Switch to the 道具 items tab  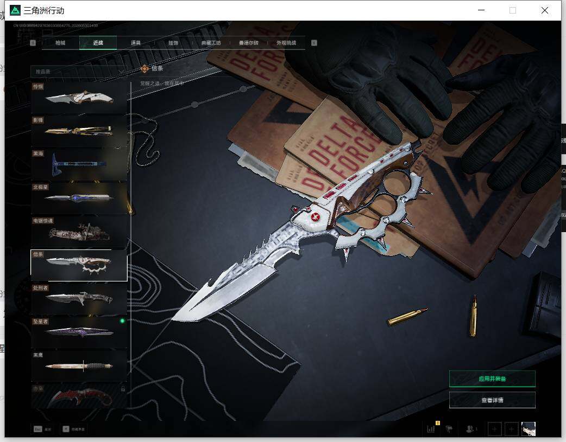pyautogui.click(x=136, y=43)
